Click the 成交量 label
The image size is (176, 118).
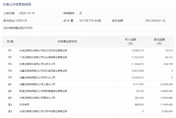click(x=68, y=21)
